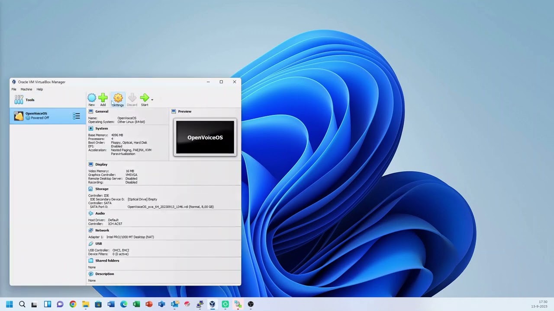Open the Start button dropdown arrow

[152, 100]
